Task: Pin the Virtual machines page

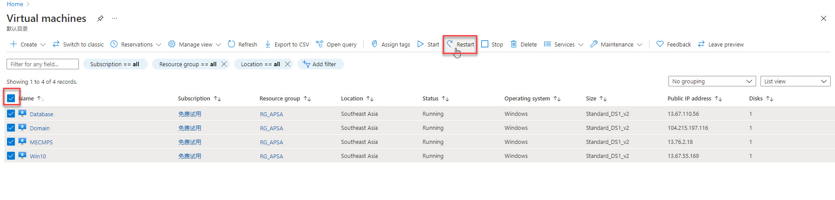Action: [x=100, y=18]
